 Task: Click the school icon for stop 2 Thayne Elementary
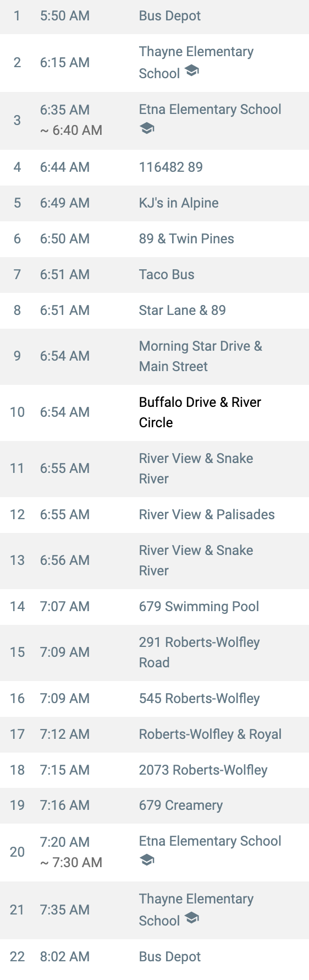click(x=191, y=71)
